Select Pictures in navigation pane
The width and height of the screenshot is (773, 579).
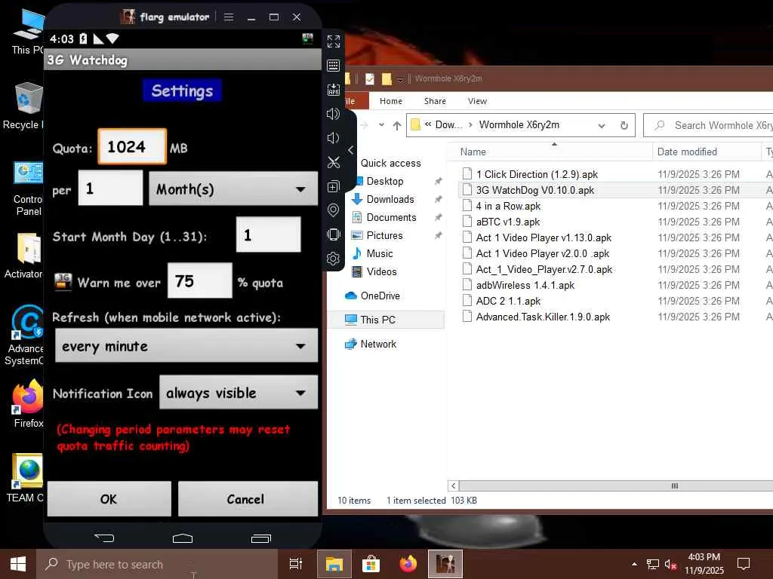click(384, 235)
